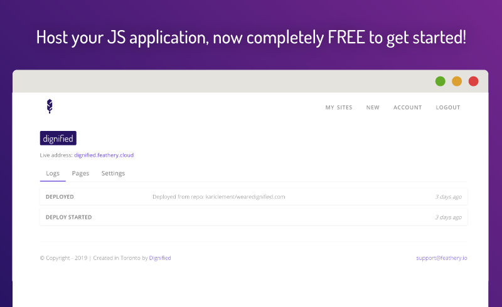Click the orange window circle button
502x307 pixels.
click(x=457, y=81)
